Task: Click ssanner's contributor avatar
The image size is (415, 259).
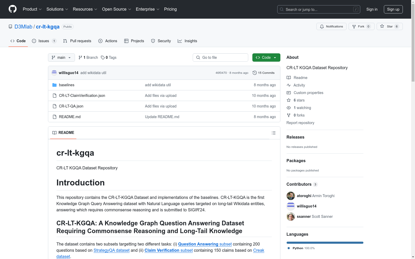Action: [x=291, y=217]
